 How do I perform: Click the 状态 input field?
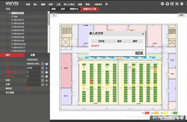33,81
